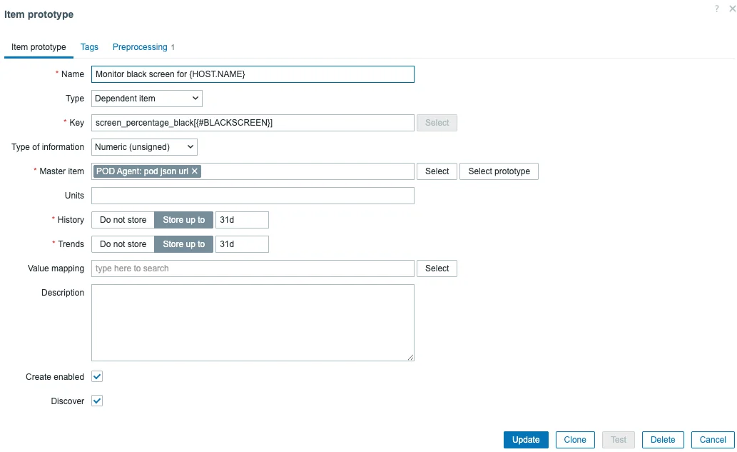
Task: Close the Item prototype dialog
Action: pos(731,9)
